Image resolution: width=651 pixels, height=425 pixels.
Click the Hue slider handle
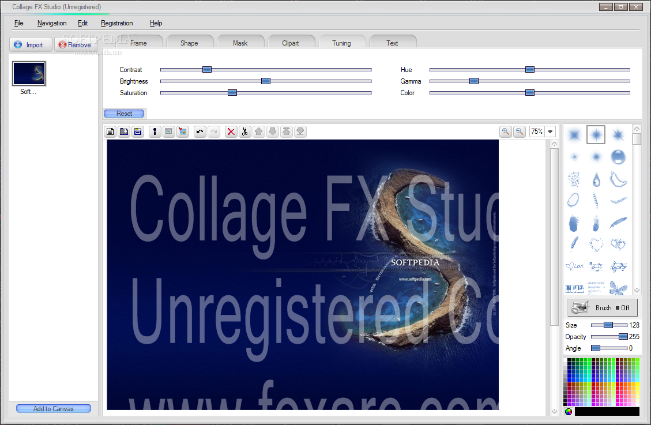[x=530, y=69]
